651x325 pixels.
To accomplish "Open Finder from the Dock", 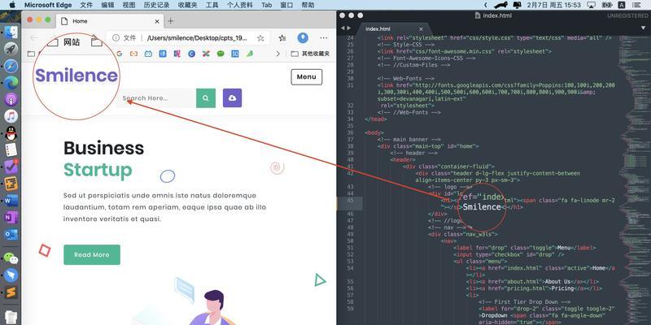I will 11,32.
